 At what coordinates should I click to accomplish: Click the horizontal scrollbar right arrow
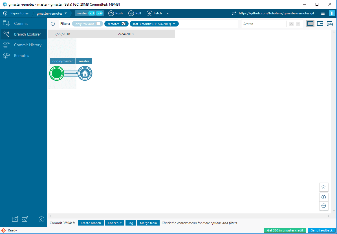[329, 216]
